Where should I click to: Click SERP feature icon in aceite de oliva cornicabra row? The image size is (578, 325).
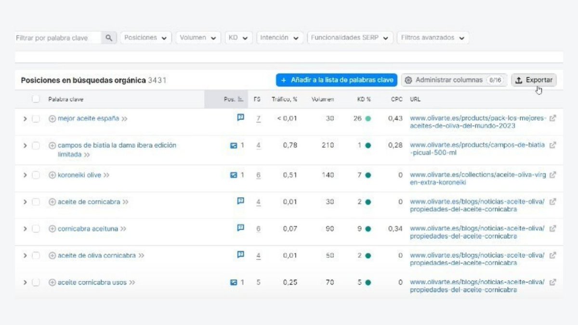click(x=241, y=255)
